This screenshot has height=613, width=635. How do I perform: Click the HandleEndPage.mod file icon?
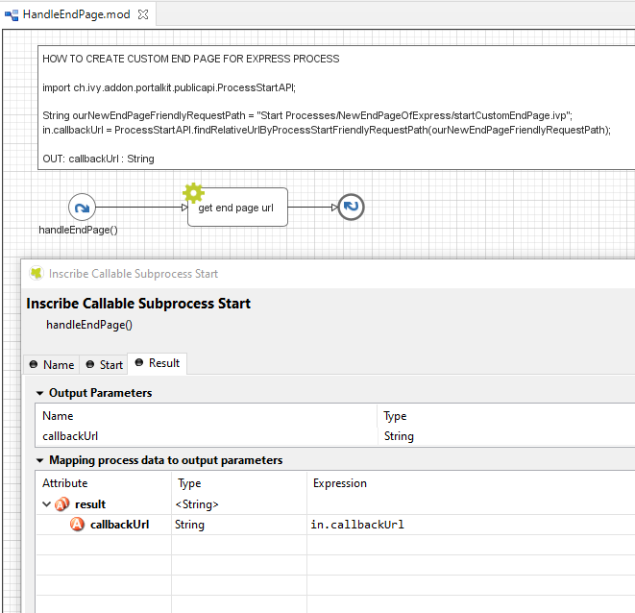(x=12, y=14)
